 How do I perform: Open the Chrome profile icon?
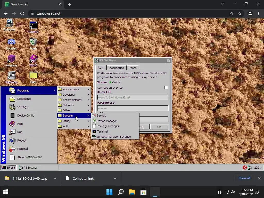(x=250, y=13)
